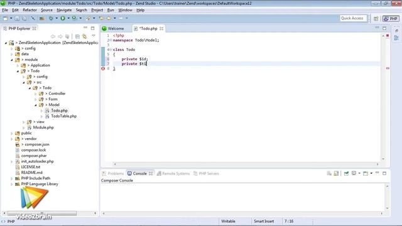Click the editor horizontal scrollbar
This screenshot has width=402, height=226.
point(246,164)
